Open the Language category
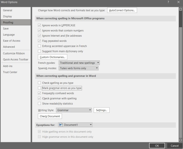 [x=15, y=35]
